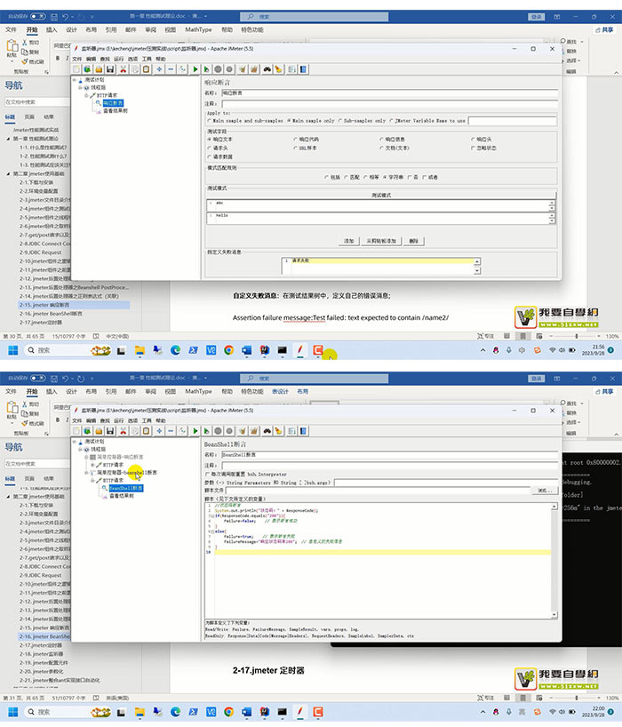Click Templates icon in 响应断言 JMeter window
This screenshot has height=727, width=622.
pyautogui.click(x=87, y=69)
